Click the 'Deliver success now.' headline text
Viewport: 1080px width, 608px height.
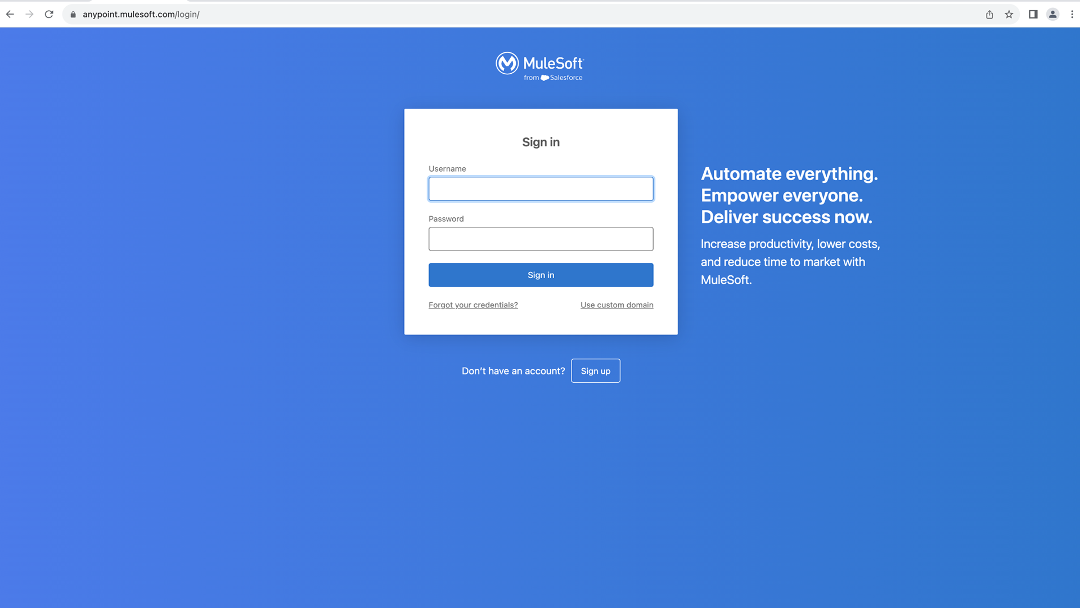[x=786, y=217]
